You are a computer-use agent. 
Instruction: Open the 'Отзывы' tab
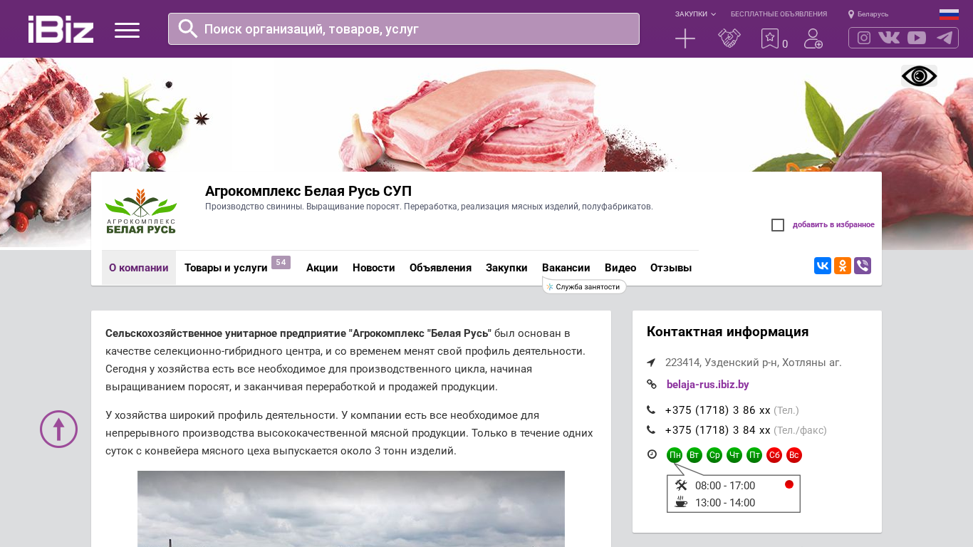671,268
